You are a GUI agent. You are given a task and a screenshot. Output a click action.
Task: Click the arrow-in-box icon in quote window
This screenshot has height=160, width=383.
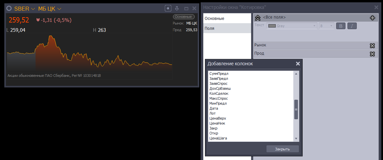pyautogui.click(x=168, y=9)
